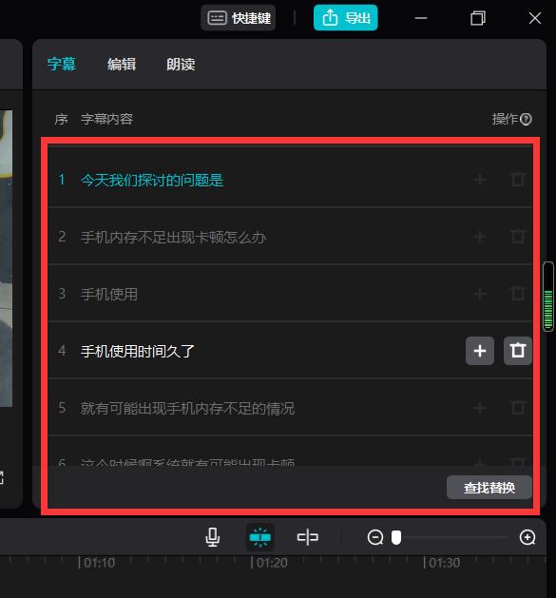This screenshot has width=556, height=598.
Task: Switch to the 编辑 tab
Action: [x=122, y=64]
